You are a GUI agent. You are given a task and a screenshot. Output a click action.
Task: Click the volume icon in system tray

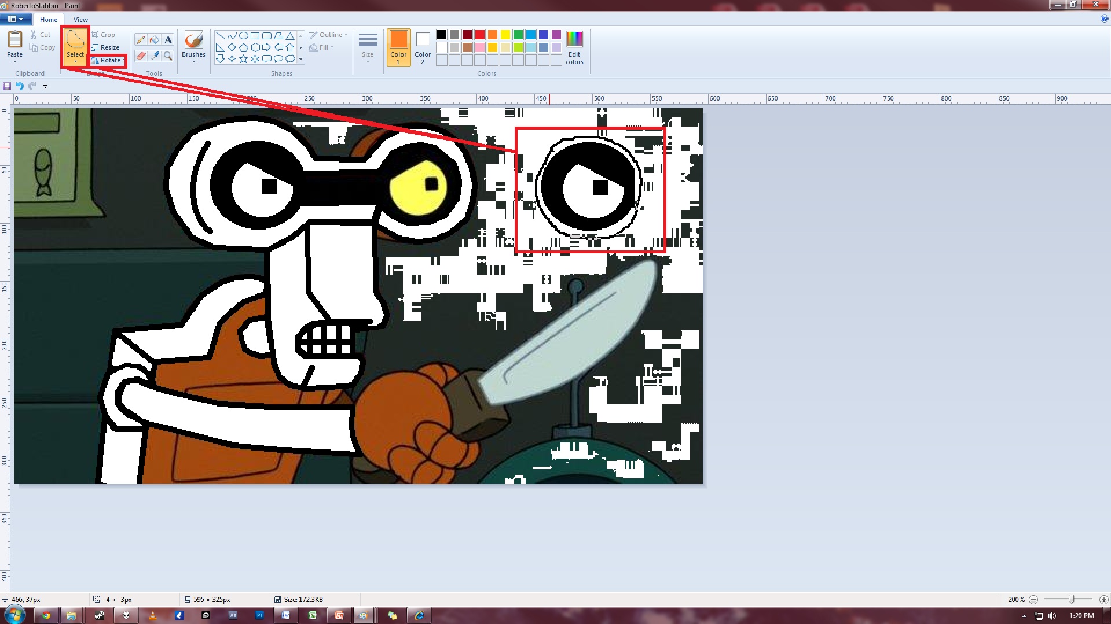point(1052,616)
